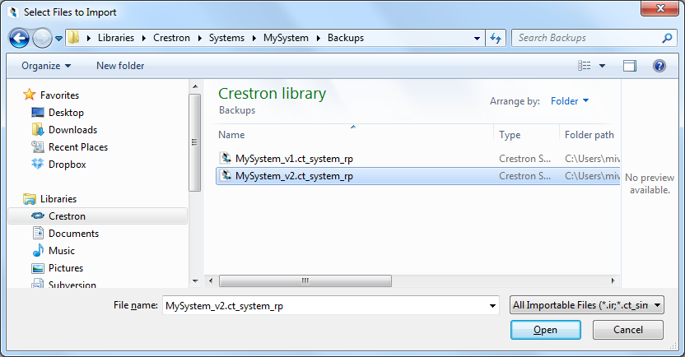This screenshot has height=357, width=685.
Task: Toggle the preview pane icon
Action: coord(630,66)
